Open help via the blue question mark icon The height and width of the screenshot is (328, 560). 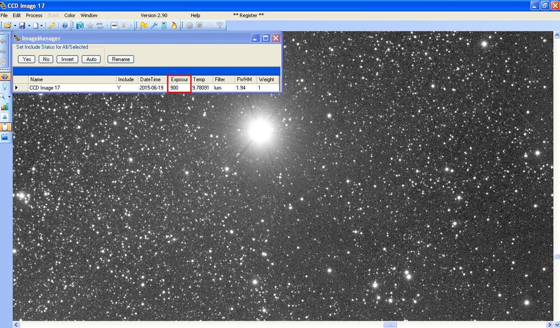click(65, 26)
